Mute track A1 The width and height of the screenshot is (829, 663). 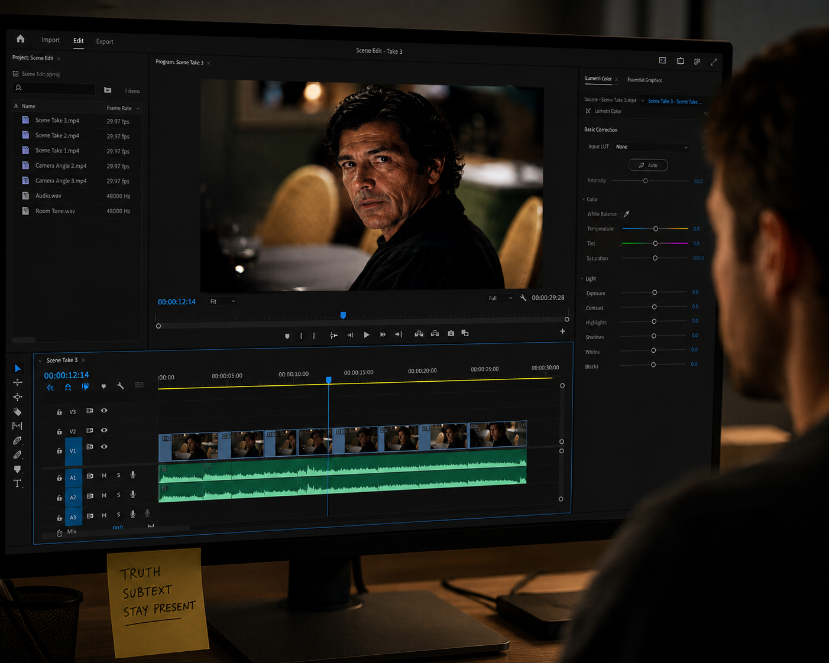104,476
